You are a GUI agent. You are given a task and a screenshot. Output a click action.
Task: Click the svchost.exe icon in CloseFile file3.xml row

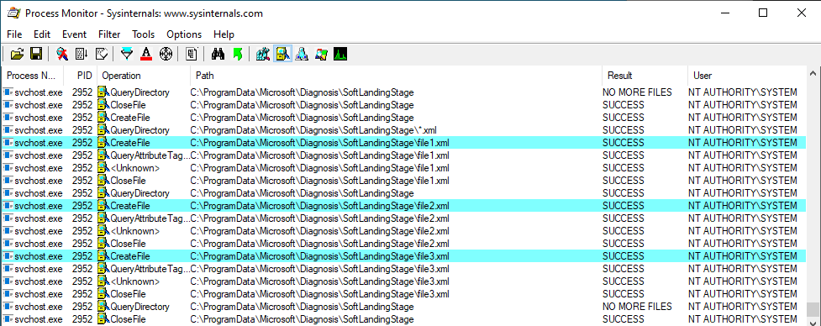[8, 293]
